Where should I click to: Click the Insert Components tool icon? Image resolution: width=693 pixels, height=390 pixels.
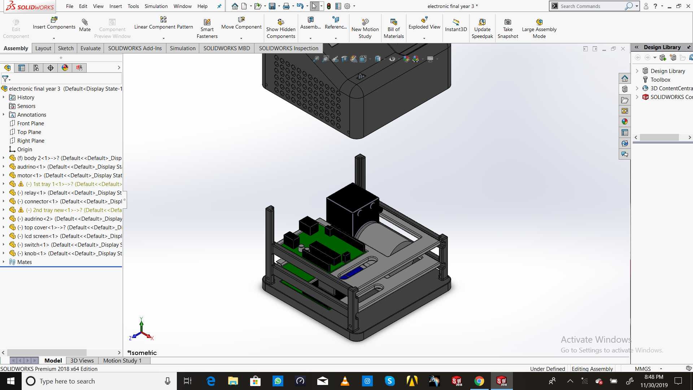[54, 19]
